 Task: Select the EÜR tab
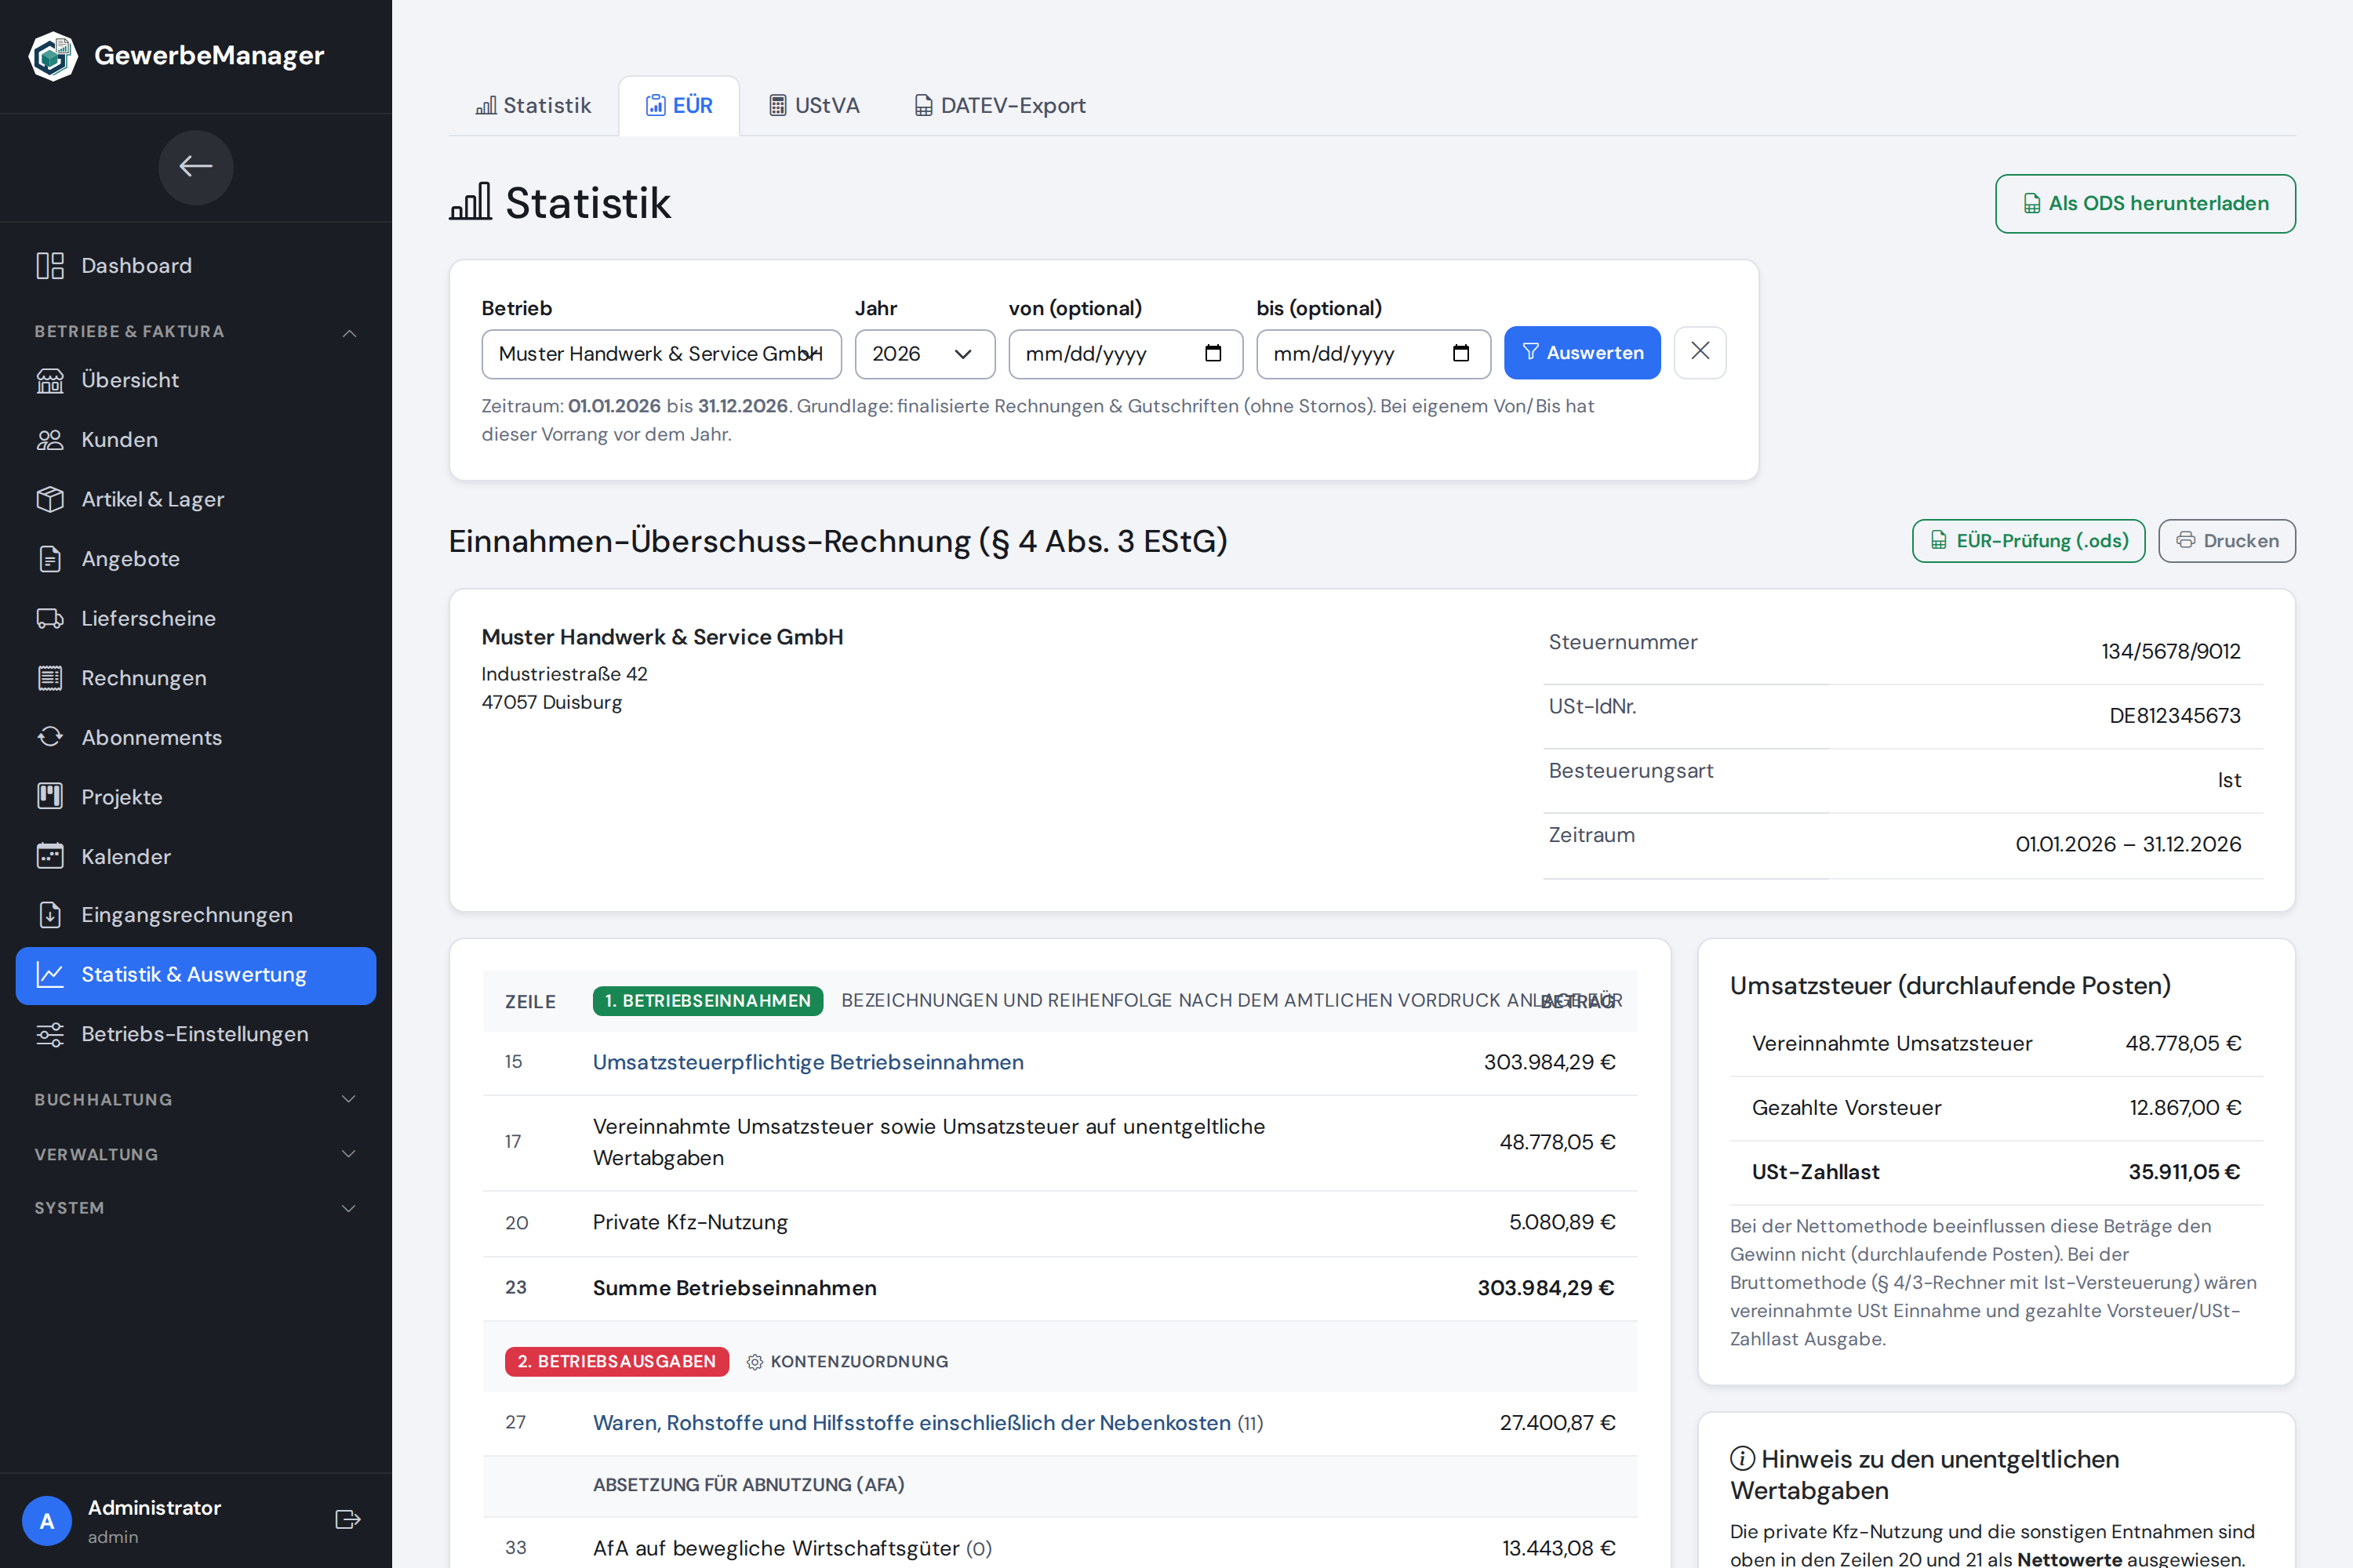click(x=679, y=106)
